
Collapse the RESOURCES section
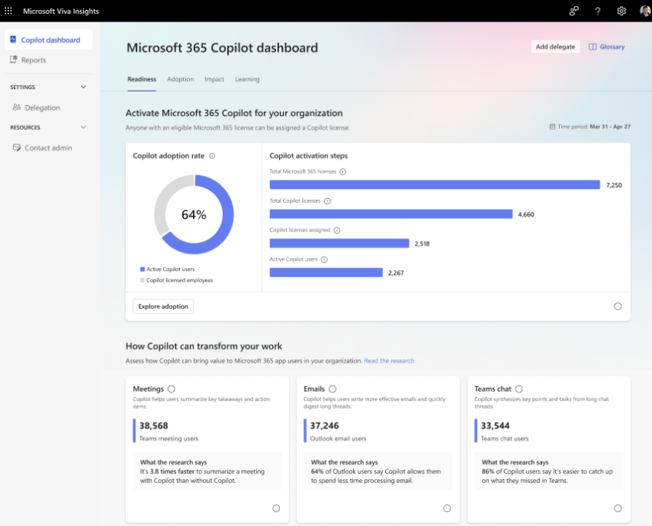[x=83, y=127]
